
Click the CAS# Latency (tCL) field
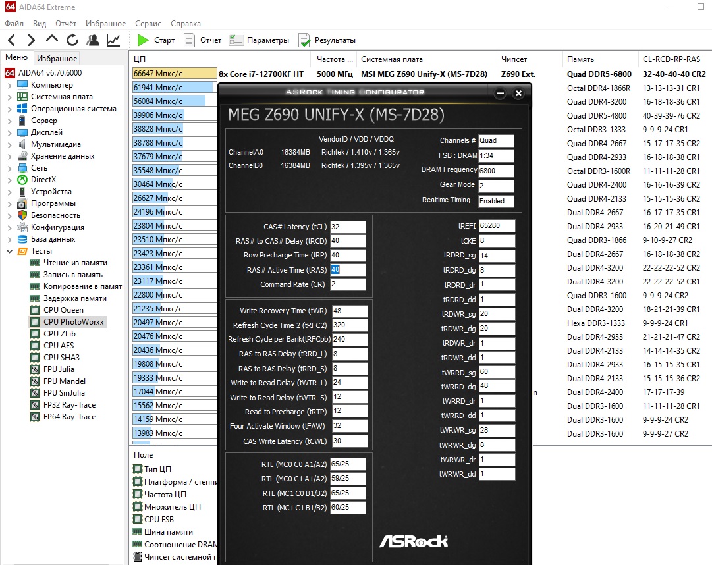click(x=348, y=227)
